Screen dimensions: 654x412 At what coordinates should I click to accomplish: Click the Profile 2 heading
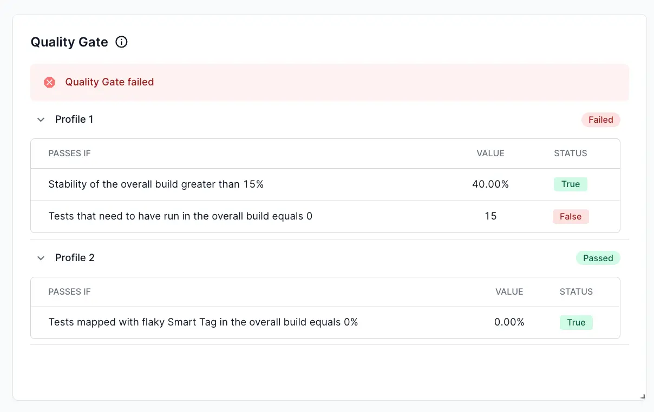(75, 258)
